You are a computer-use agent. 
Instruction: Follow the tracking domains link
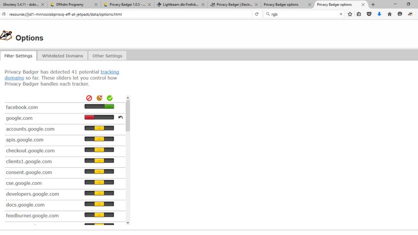(x=62, y=75)
